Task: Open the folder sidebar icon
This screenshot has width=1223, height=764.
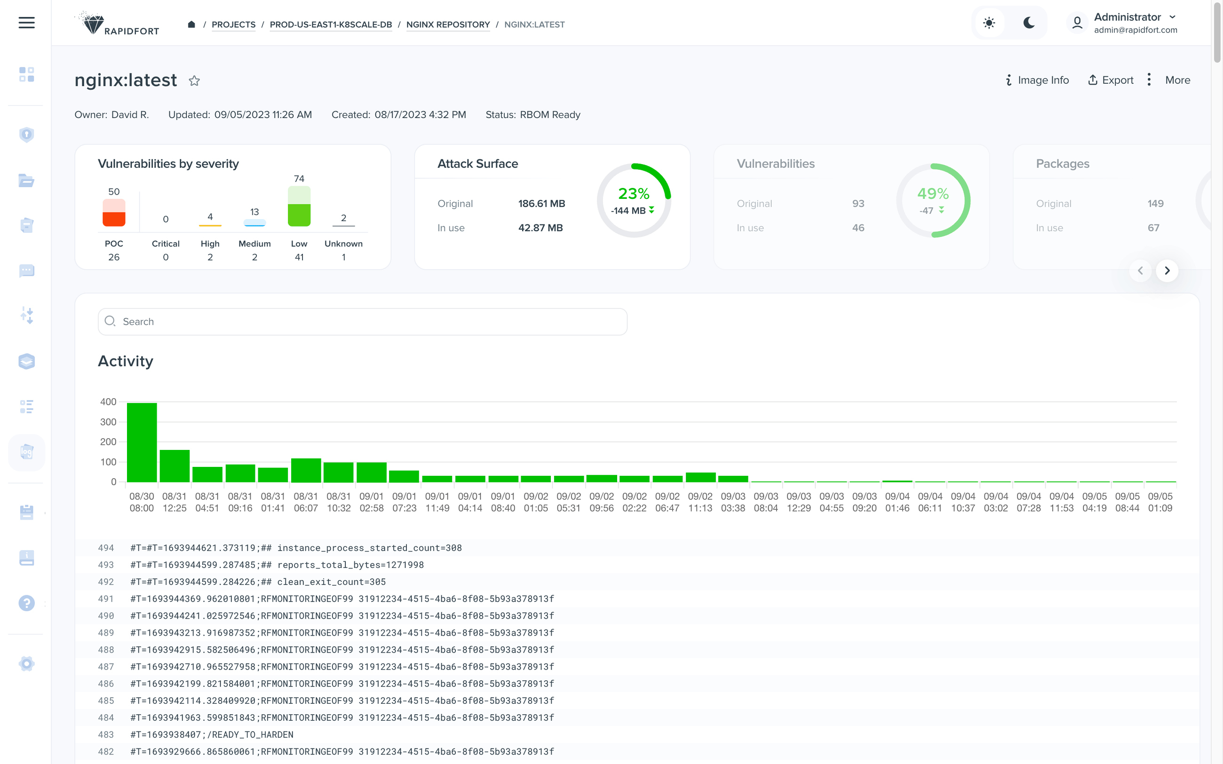Action: 26,181
